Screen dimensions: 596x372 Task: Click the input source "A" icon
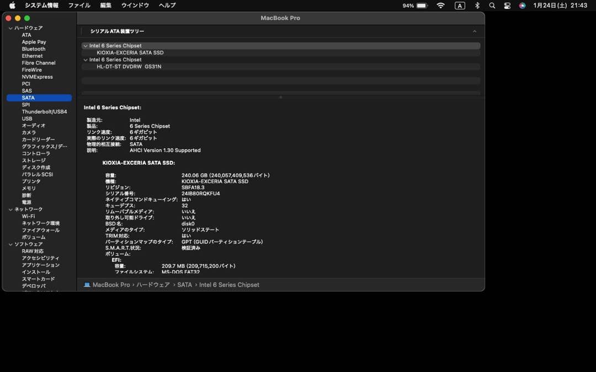point(460,5)
